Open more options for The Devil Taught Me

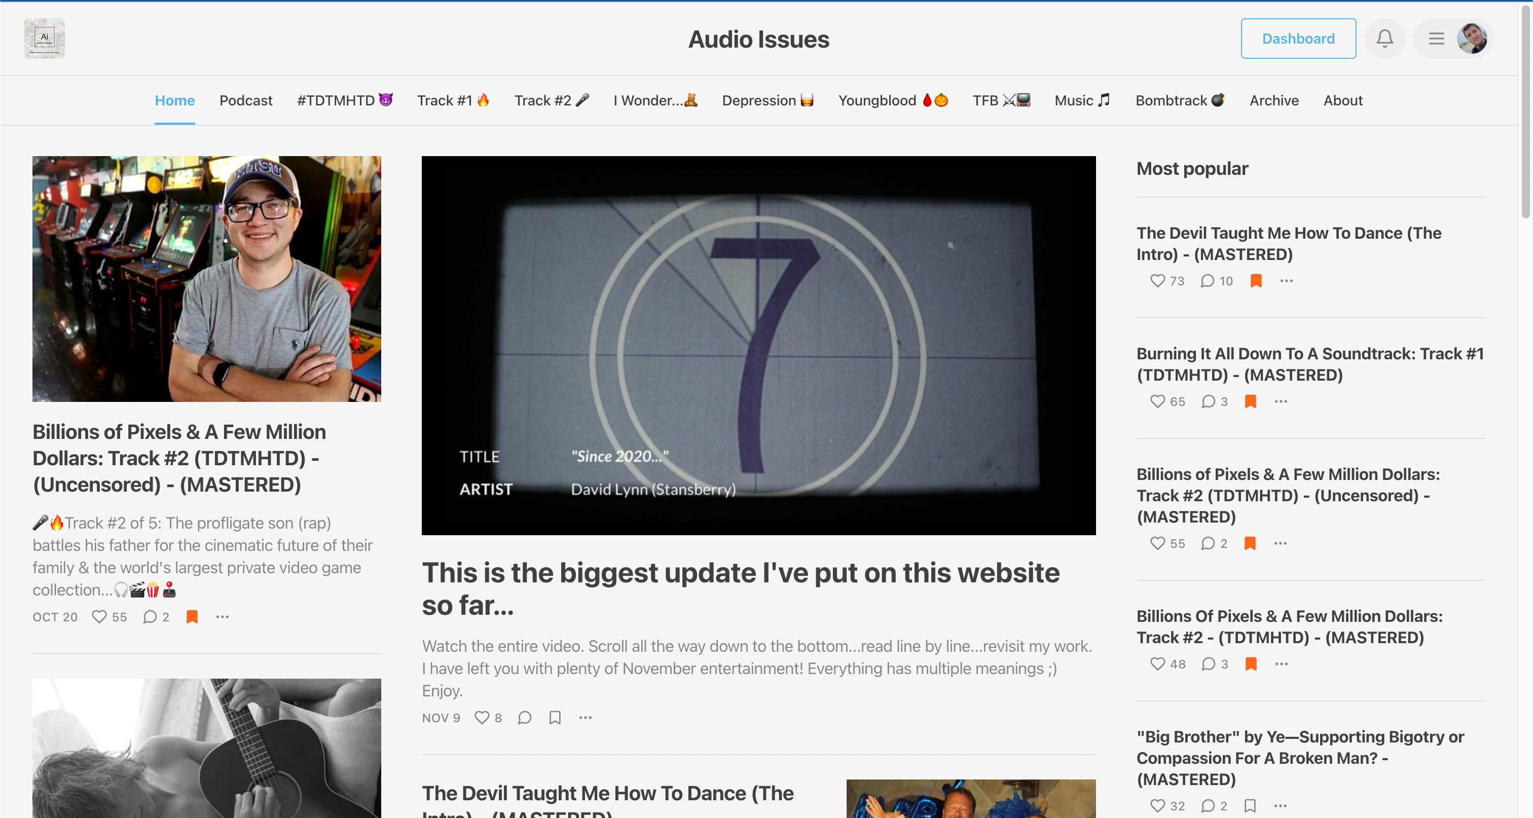[x=1286, y=281]
